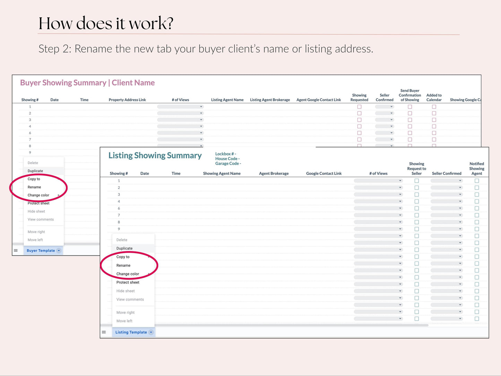501x376 pixels.
Task: Click the Buyer Showing Summary | Client Name title
Action: click(87, 83)
